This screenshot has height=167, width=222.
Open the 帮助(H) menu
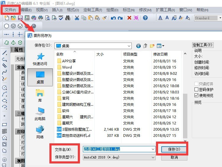point(202,10)
